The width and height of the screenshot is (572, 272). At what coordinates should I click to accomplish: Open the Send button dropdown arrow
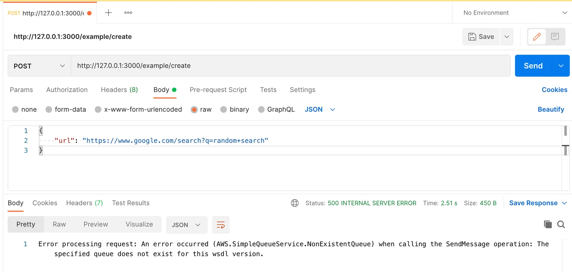pos(561,66)
